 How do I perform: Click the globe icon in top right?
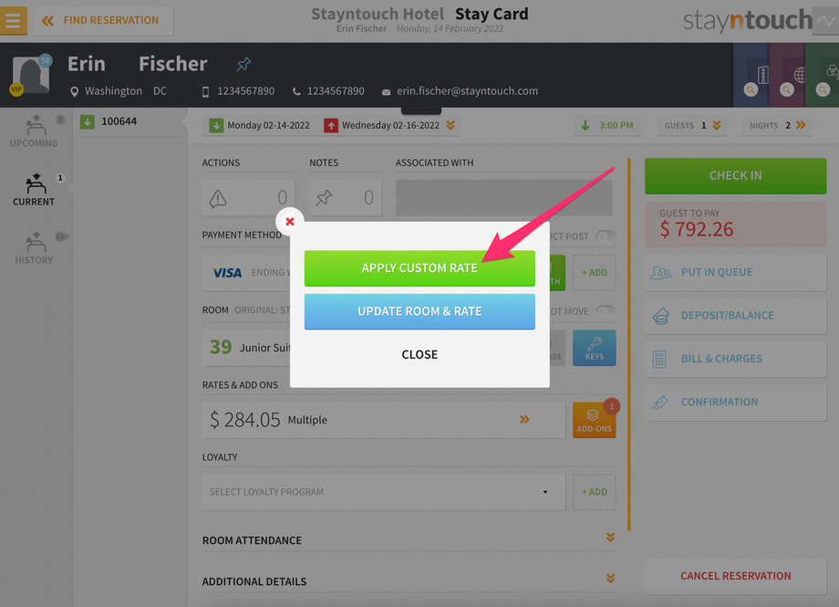(x=800, y=75)
